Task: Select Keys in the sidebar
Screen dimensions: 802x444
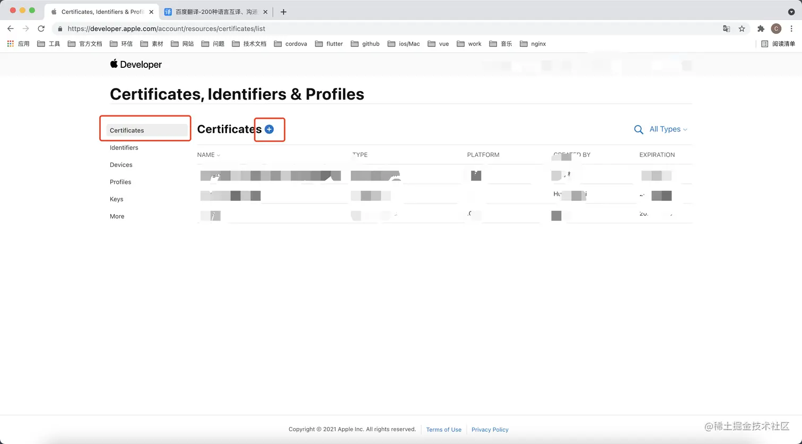Action: [117, 199]
